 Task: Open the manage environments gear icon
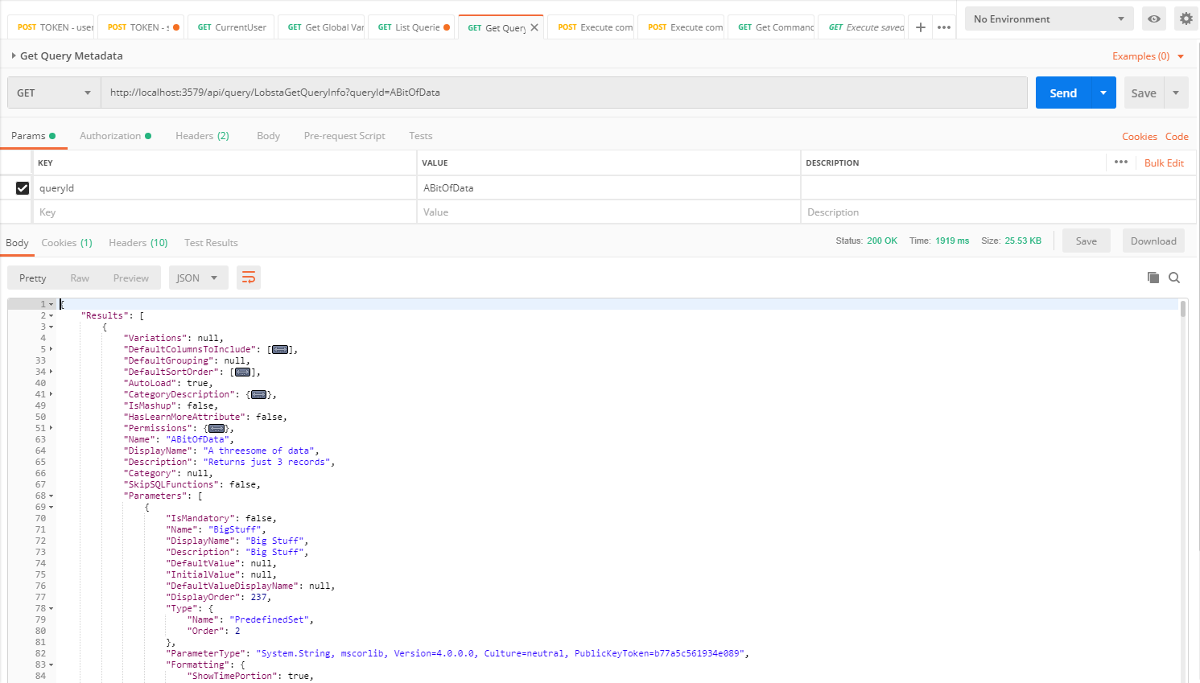click(x=1186, y=19)
